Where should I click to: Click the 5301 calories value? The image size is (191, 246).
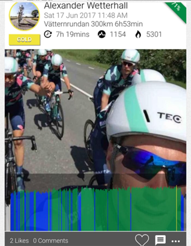click(154, 34)
